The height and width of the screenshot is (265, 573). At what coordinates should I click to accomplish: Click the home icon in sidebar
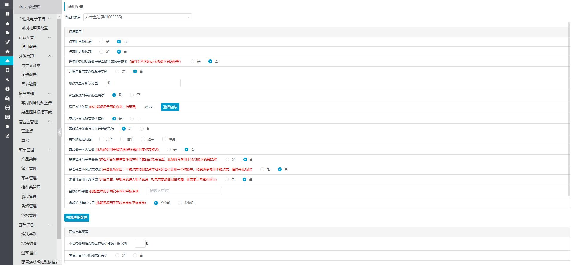pyautogui.click(x=7, y=51)
